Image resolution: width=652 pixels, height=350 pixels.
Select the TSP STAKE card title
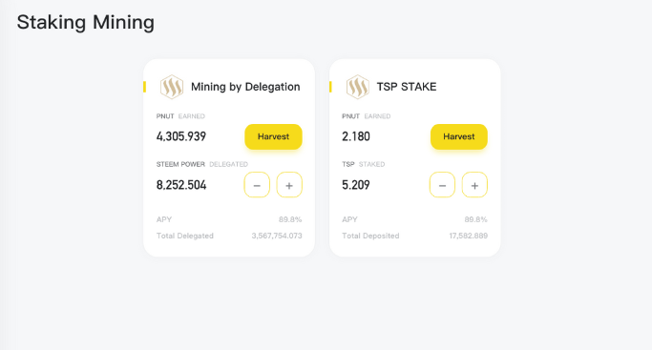coord(407,87)
